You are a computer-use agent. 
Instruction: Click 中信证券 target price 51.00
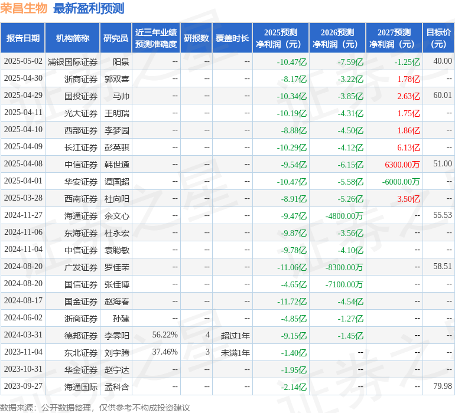pos(442,164)
